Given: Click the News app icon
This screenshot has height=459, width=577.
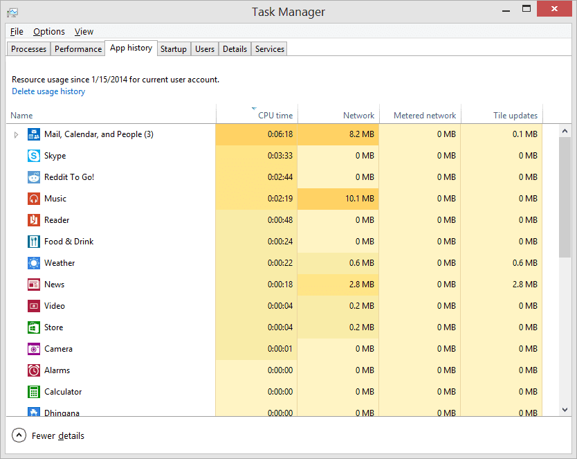Looking at the screenshot, I should point(34,285).
